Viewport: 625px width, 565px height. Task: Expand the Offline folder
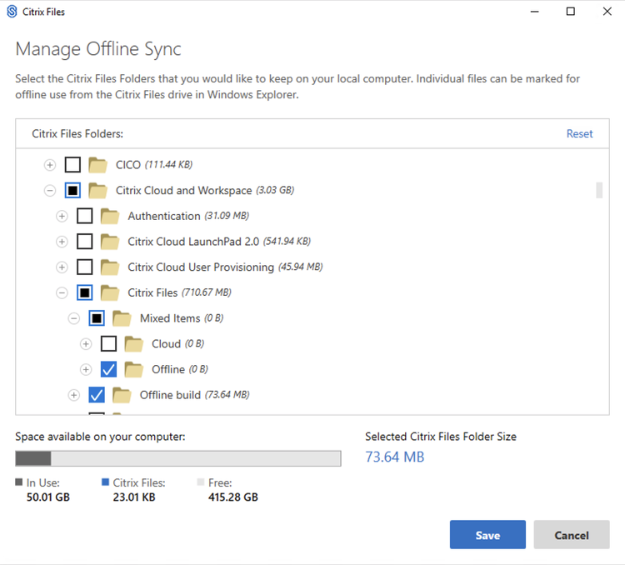pos(86,370)
